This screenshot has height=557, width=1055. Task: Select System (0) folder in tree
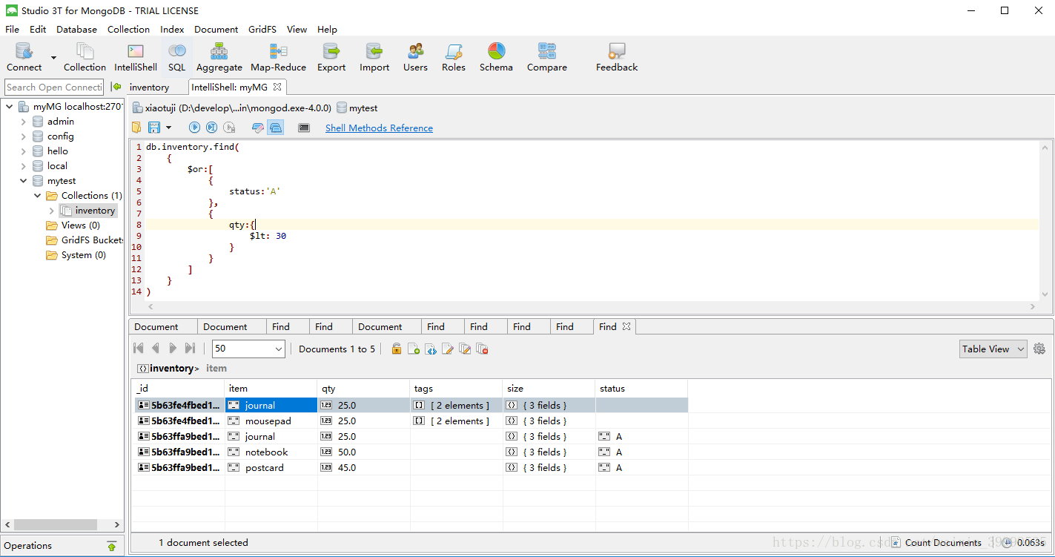tap(84, 255)
